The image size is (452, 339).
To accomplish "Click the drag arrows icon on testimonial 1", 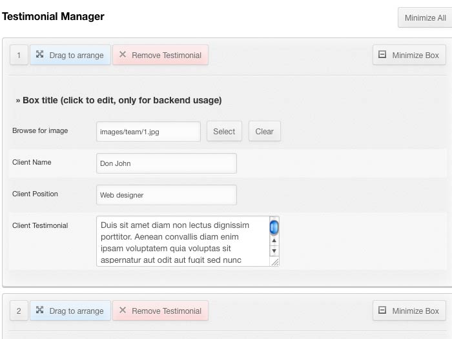I will coord(40,55).
